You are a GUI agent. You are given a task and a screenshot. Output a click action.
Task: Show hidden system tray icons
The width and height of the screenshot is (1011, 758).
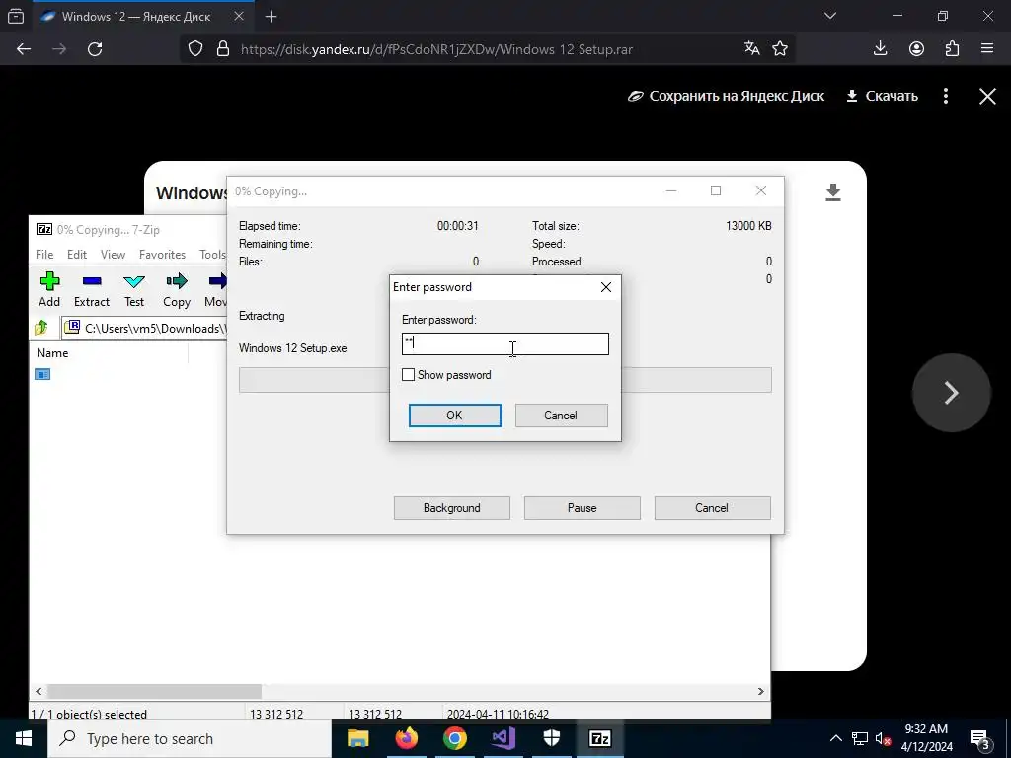coord(835,738)
